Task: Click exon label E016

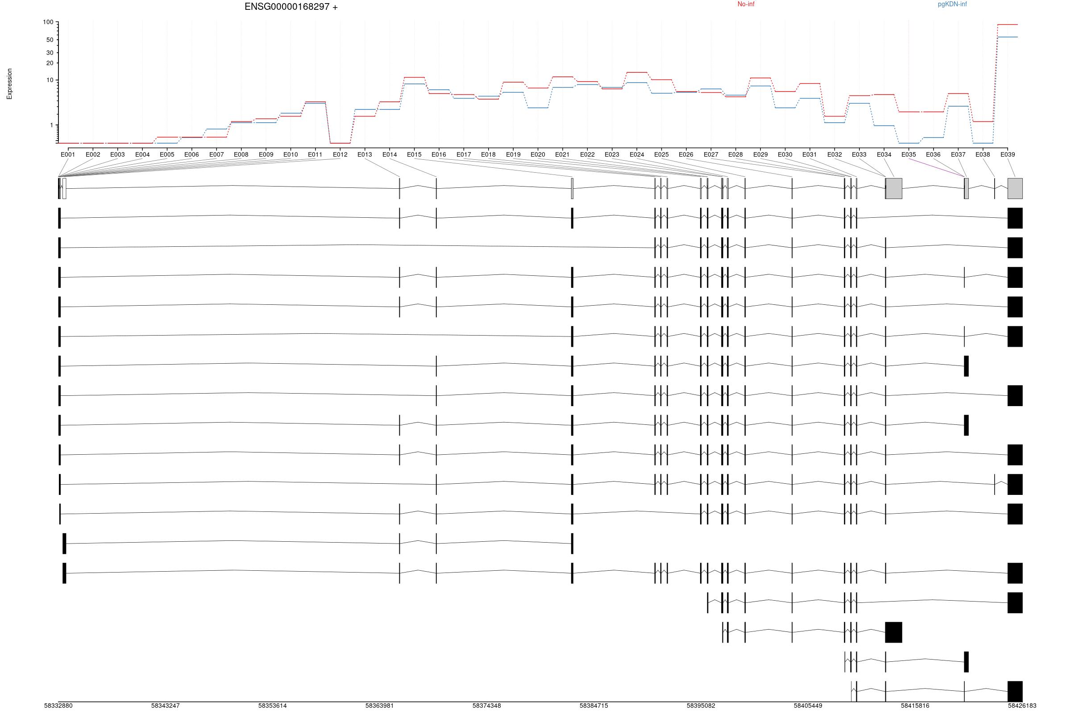Action: [439, 154]
